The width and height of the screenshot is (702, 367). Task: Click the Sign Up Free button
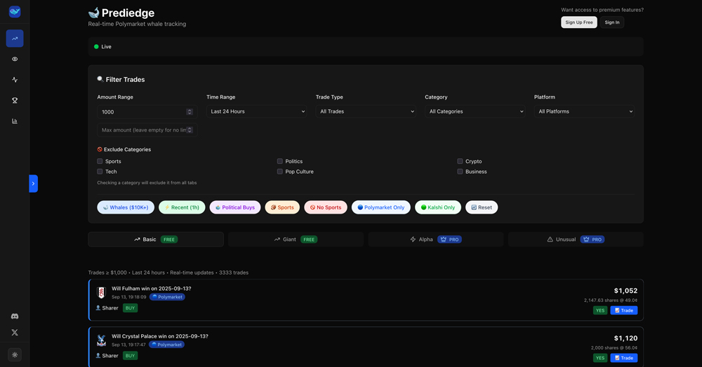(579, 22)
